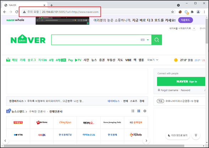Jump to top with the up-arrow button
209x148 pixels.
click(x=196, y=136)
